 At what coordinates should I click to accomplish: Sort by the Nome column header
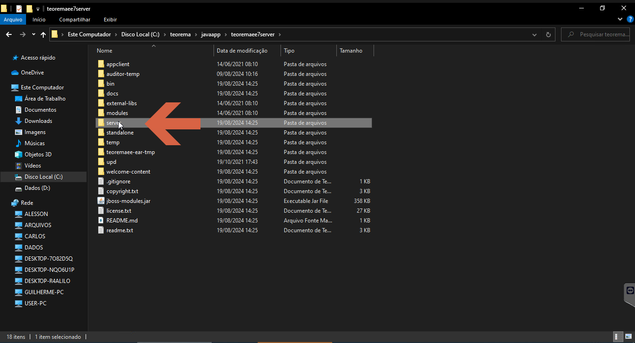154,50
